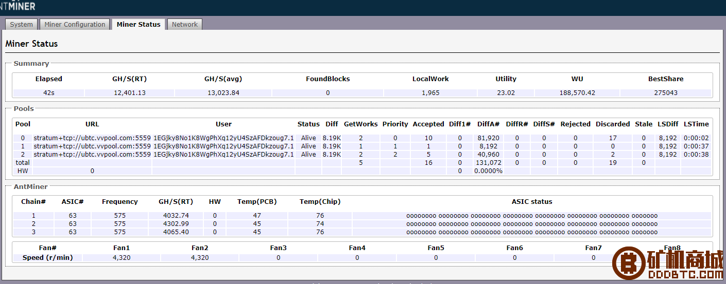Viewport: 726px width, 284px height.
Task: Click Fan2 speed value 4,320
Action: click(x=200, y=258)
